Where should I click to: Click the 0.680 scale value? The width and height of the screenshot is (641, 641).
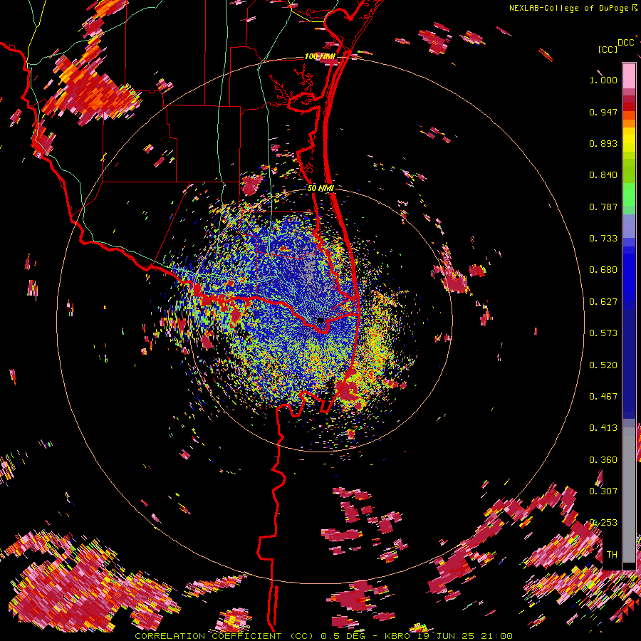[x=603, y=270]
